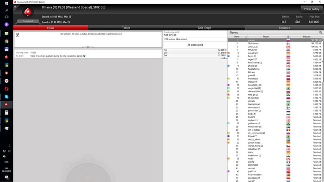Click the underlined 'two' link in announcement
Screen dimensions: 324x182
86,34
